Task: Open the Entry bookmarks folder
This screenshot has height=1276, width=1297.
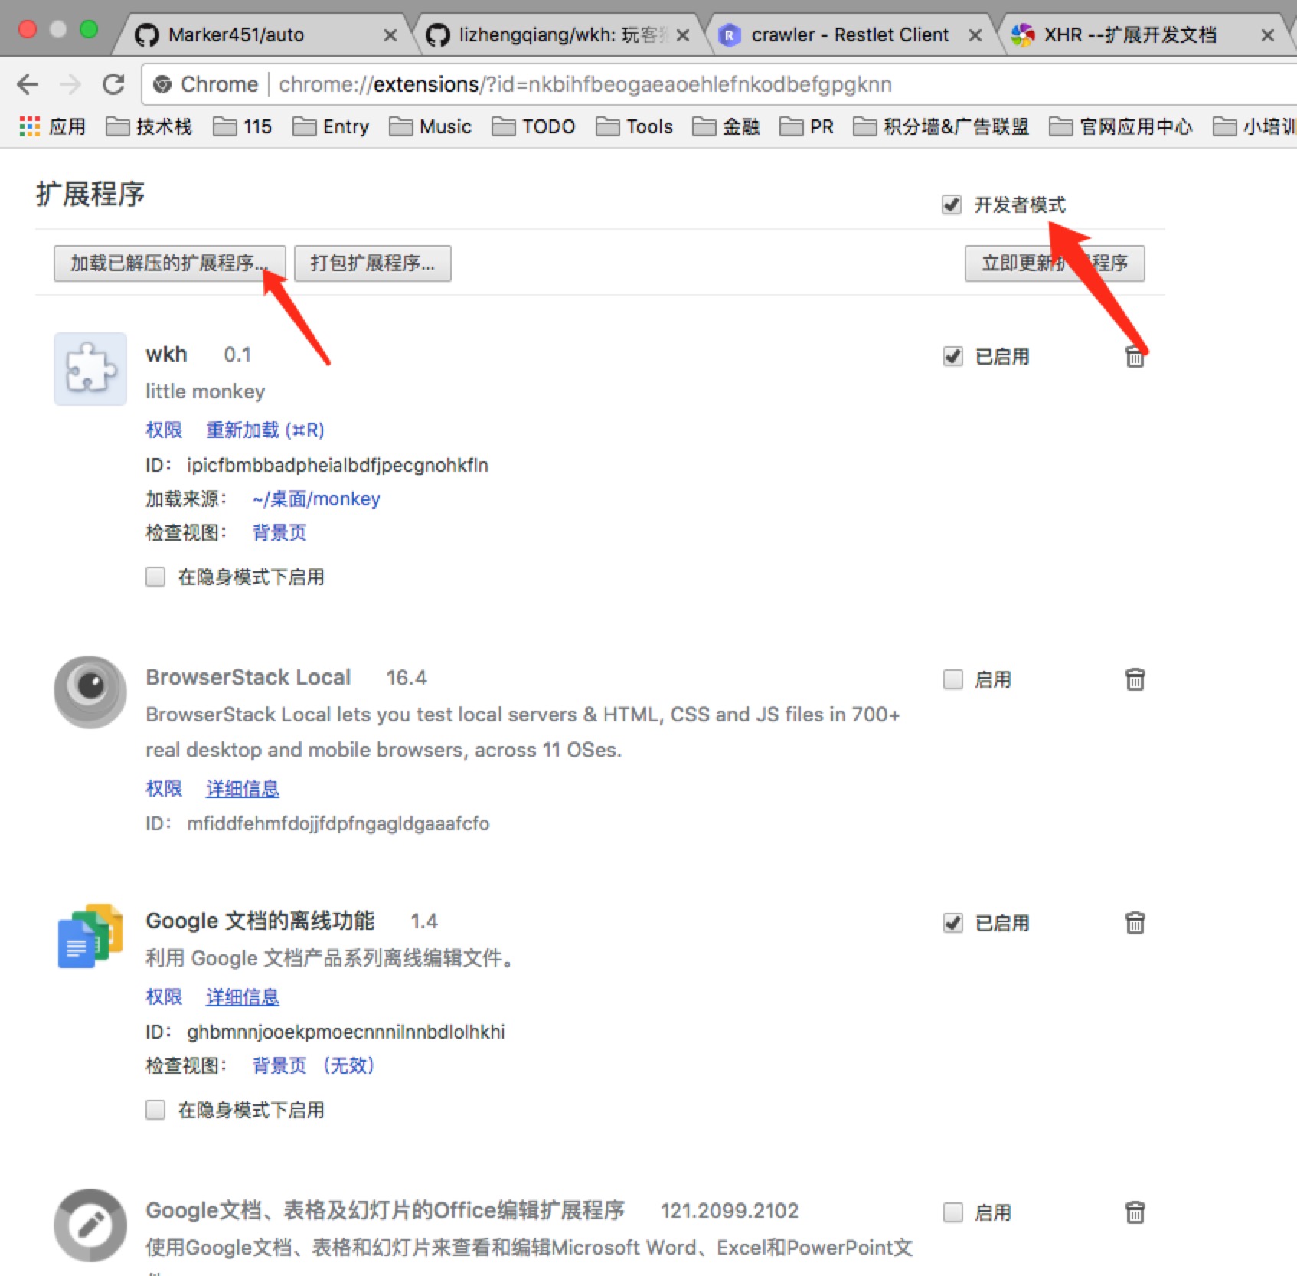Action: pos(331,126)
